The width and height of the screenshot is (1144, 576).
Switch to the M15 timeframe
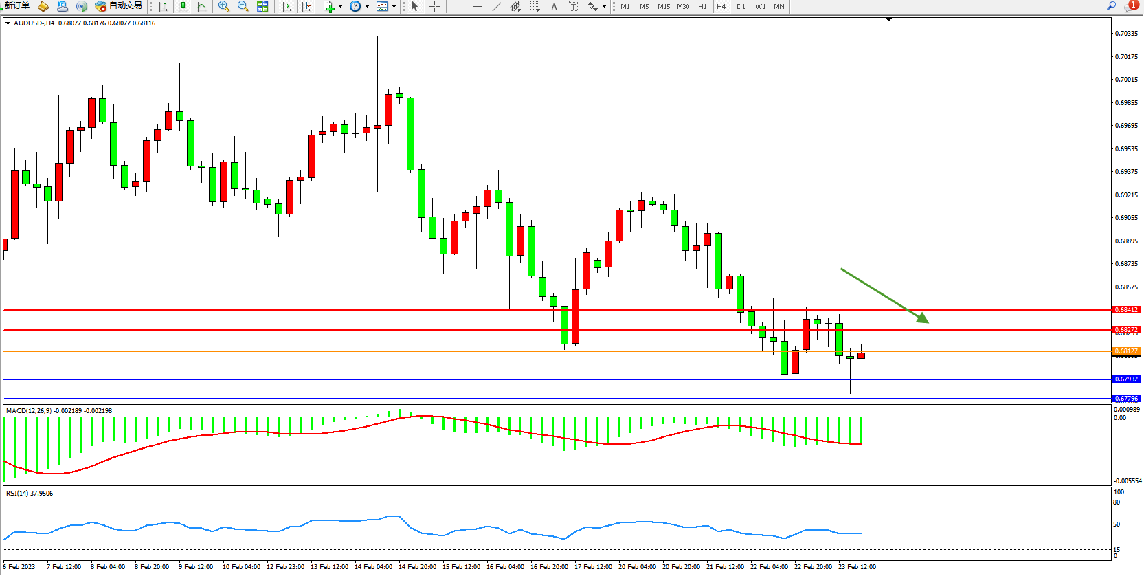663,7
